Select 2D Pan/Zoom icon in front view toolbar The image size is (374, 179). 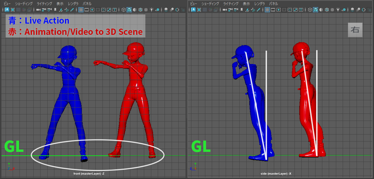(66, 10)
